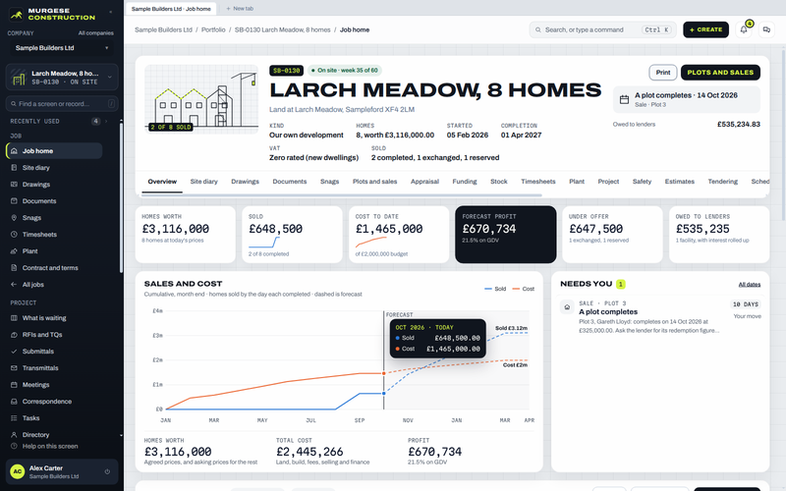Open A plot completes needs-you item

pos(660,317)
